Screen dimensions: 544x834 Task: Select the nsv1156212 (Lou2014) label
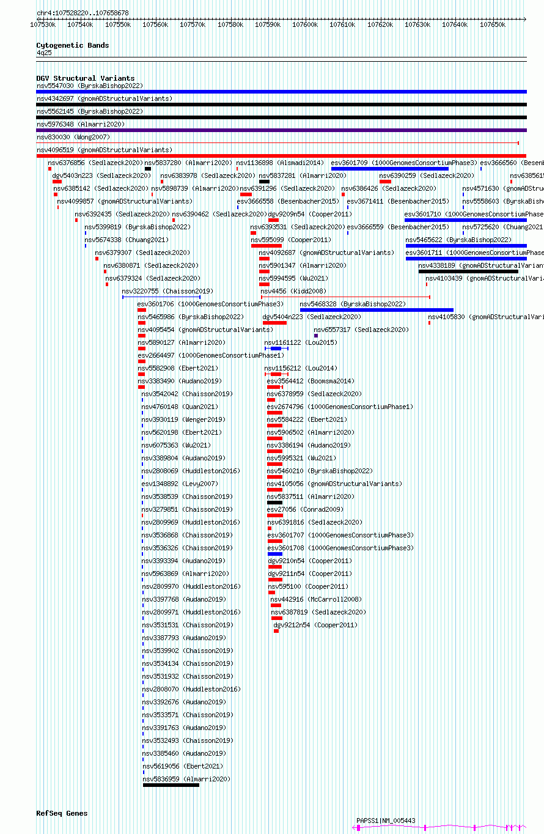coord(301,368)
